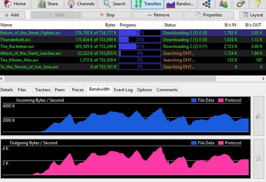Stop the selected transfer
Viewport: 266px width, 182px height.
107,15
